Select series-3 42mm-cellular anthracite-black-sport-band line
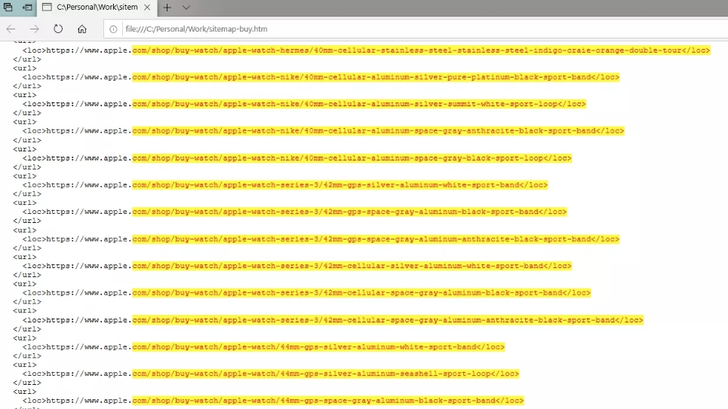This screenshot has width=728, height=409. coord(333,320)
